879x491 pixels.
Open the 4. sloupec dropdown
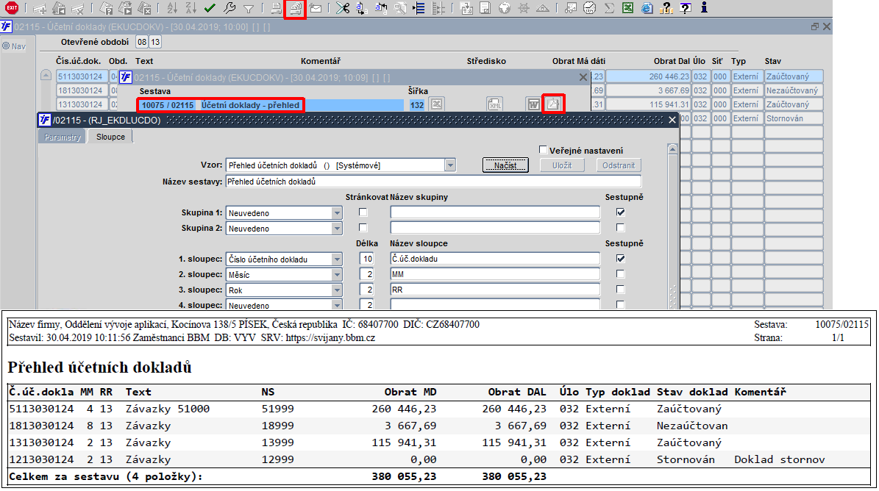coord(336,305)
